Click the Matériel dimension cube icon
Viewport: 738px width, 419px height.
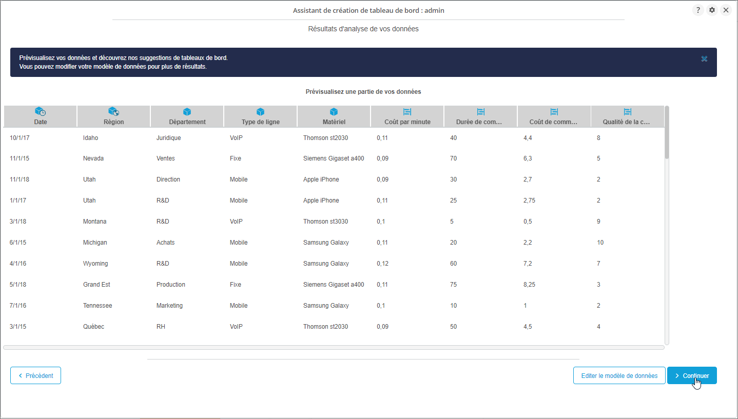coord(334,111)
